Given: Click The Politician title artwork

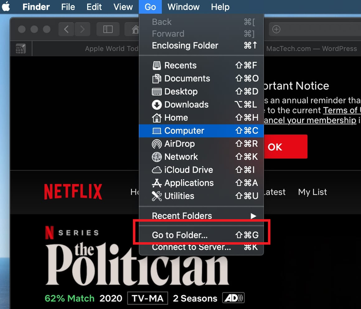Looking at the screenshot, I should [137, 264].
